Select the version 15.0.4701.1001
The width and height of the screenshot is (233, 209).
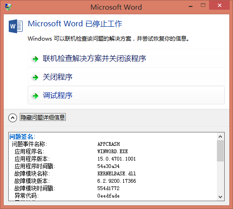(116, 159)
